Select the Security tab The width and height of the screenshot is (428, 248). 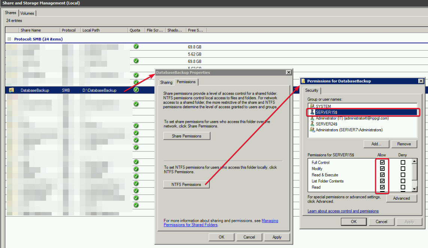pos(312,90)
